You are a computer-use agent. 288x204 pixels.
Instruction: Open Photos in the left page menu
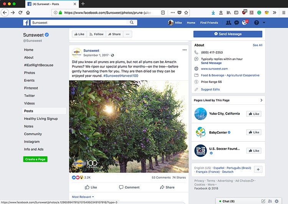pyautogui.click(x=30, y=73)
